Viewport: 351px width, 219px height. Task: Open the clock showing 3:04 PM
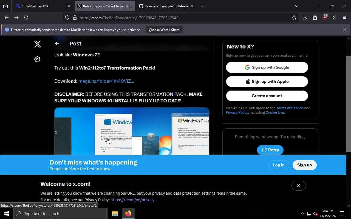[327, 214]
